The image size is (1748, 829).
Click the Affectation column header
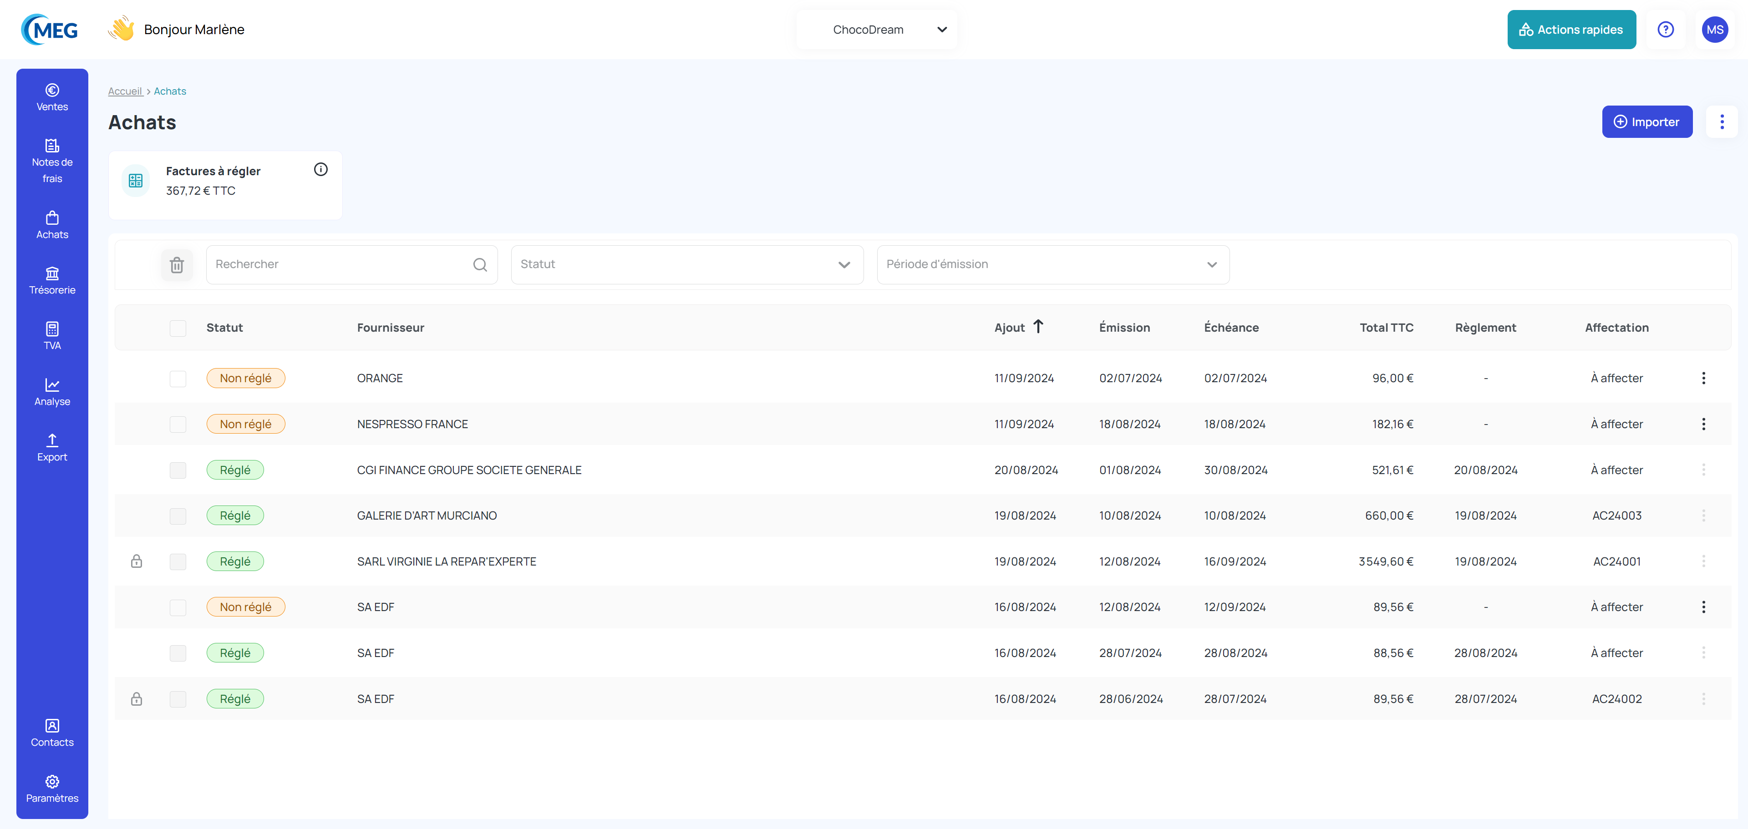coord(1616,328)
